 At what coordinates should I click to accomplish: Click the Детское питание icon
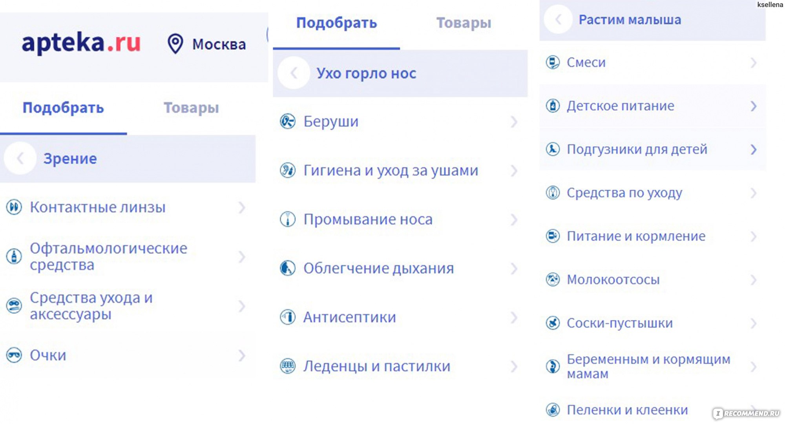click(x=553, y=106)
